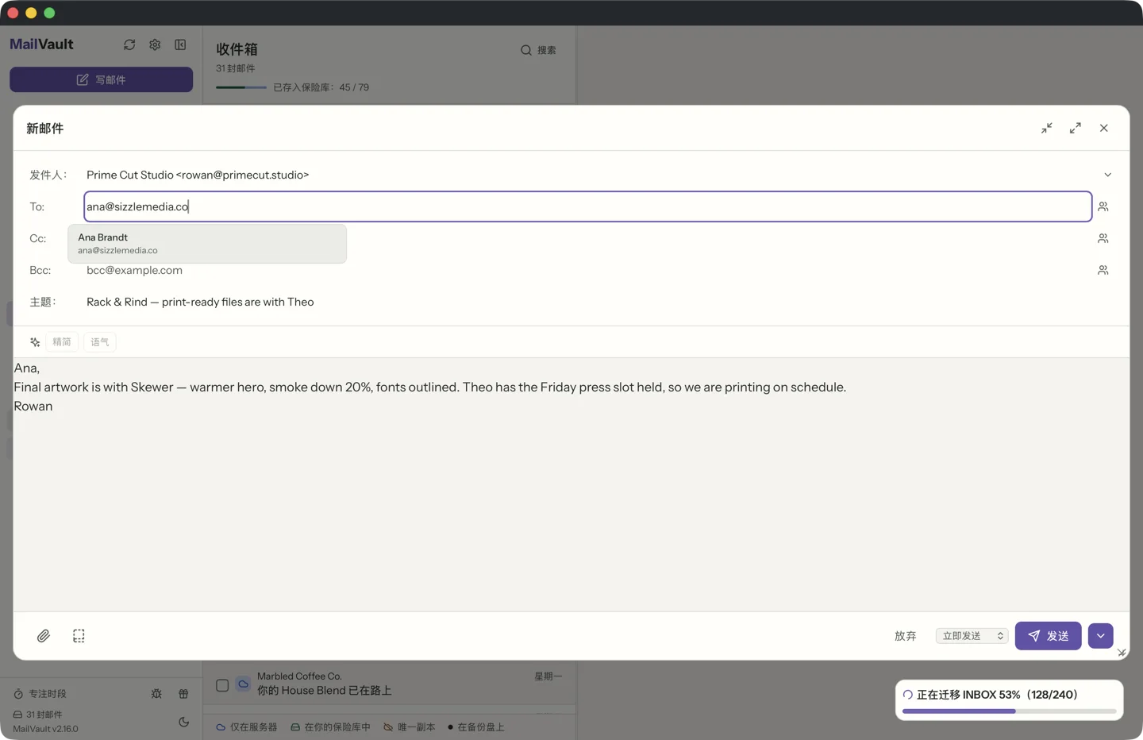Click inside the To recipient field

pyautogui.click(x=587, y=206)
